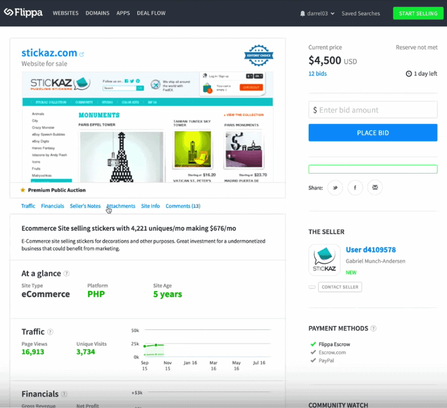
Task: Click seller name Gabriel Munch-Andersen
Action: (375, 261)
